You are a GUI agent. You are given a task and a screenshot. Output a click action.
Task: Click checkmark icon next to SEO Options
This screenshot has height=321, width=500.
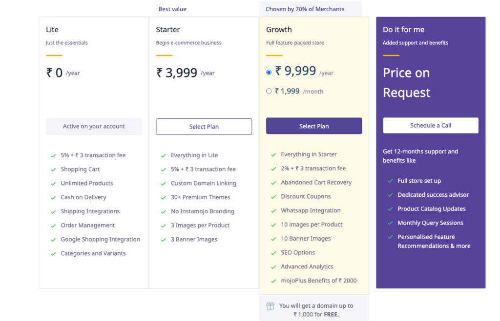point(273,253)
